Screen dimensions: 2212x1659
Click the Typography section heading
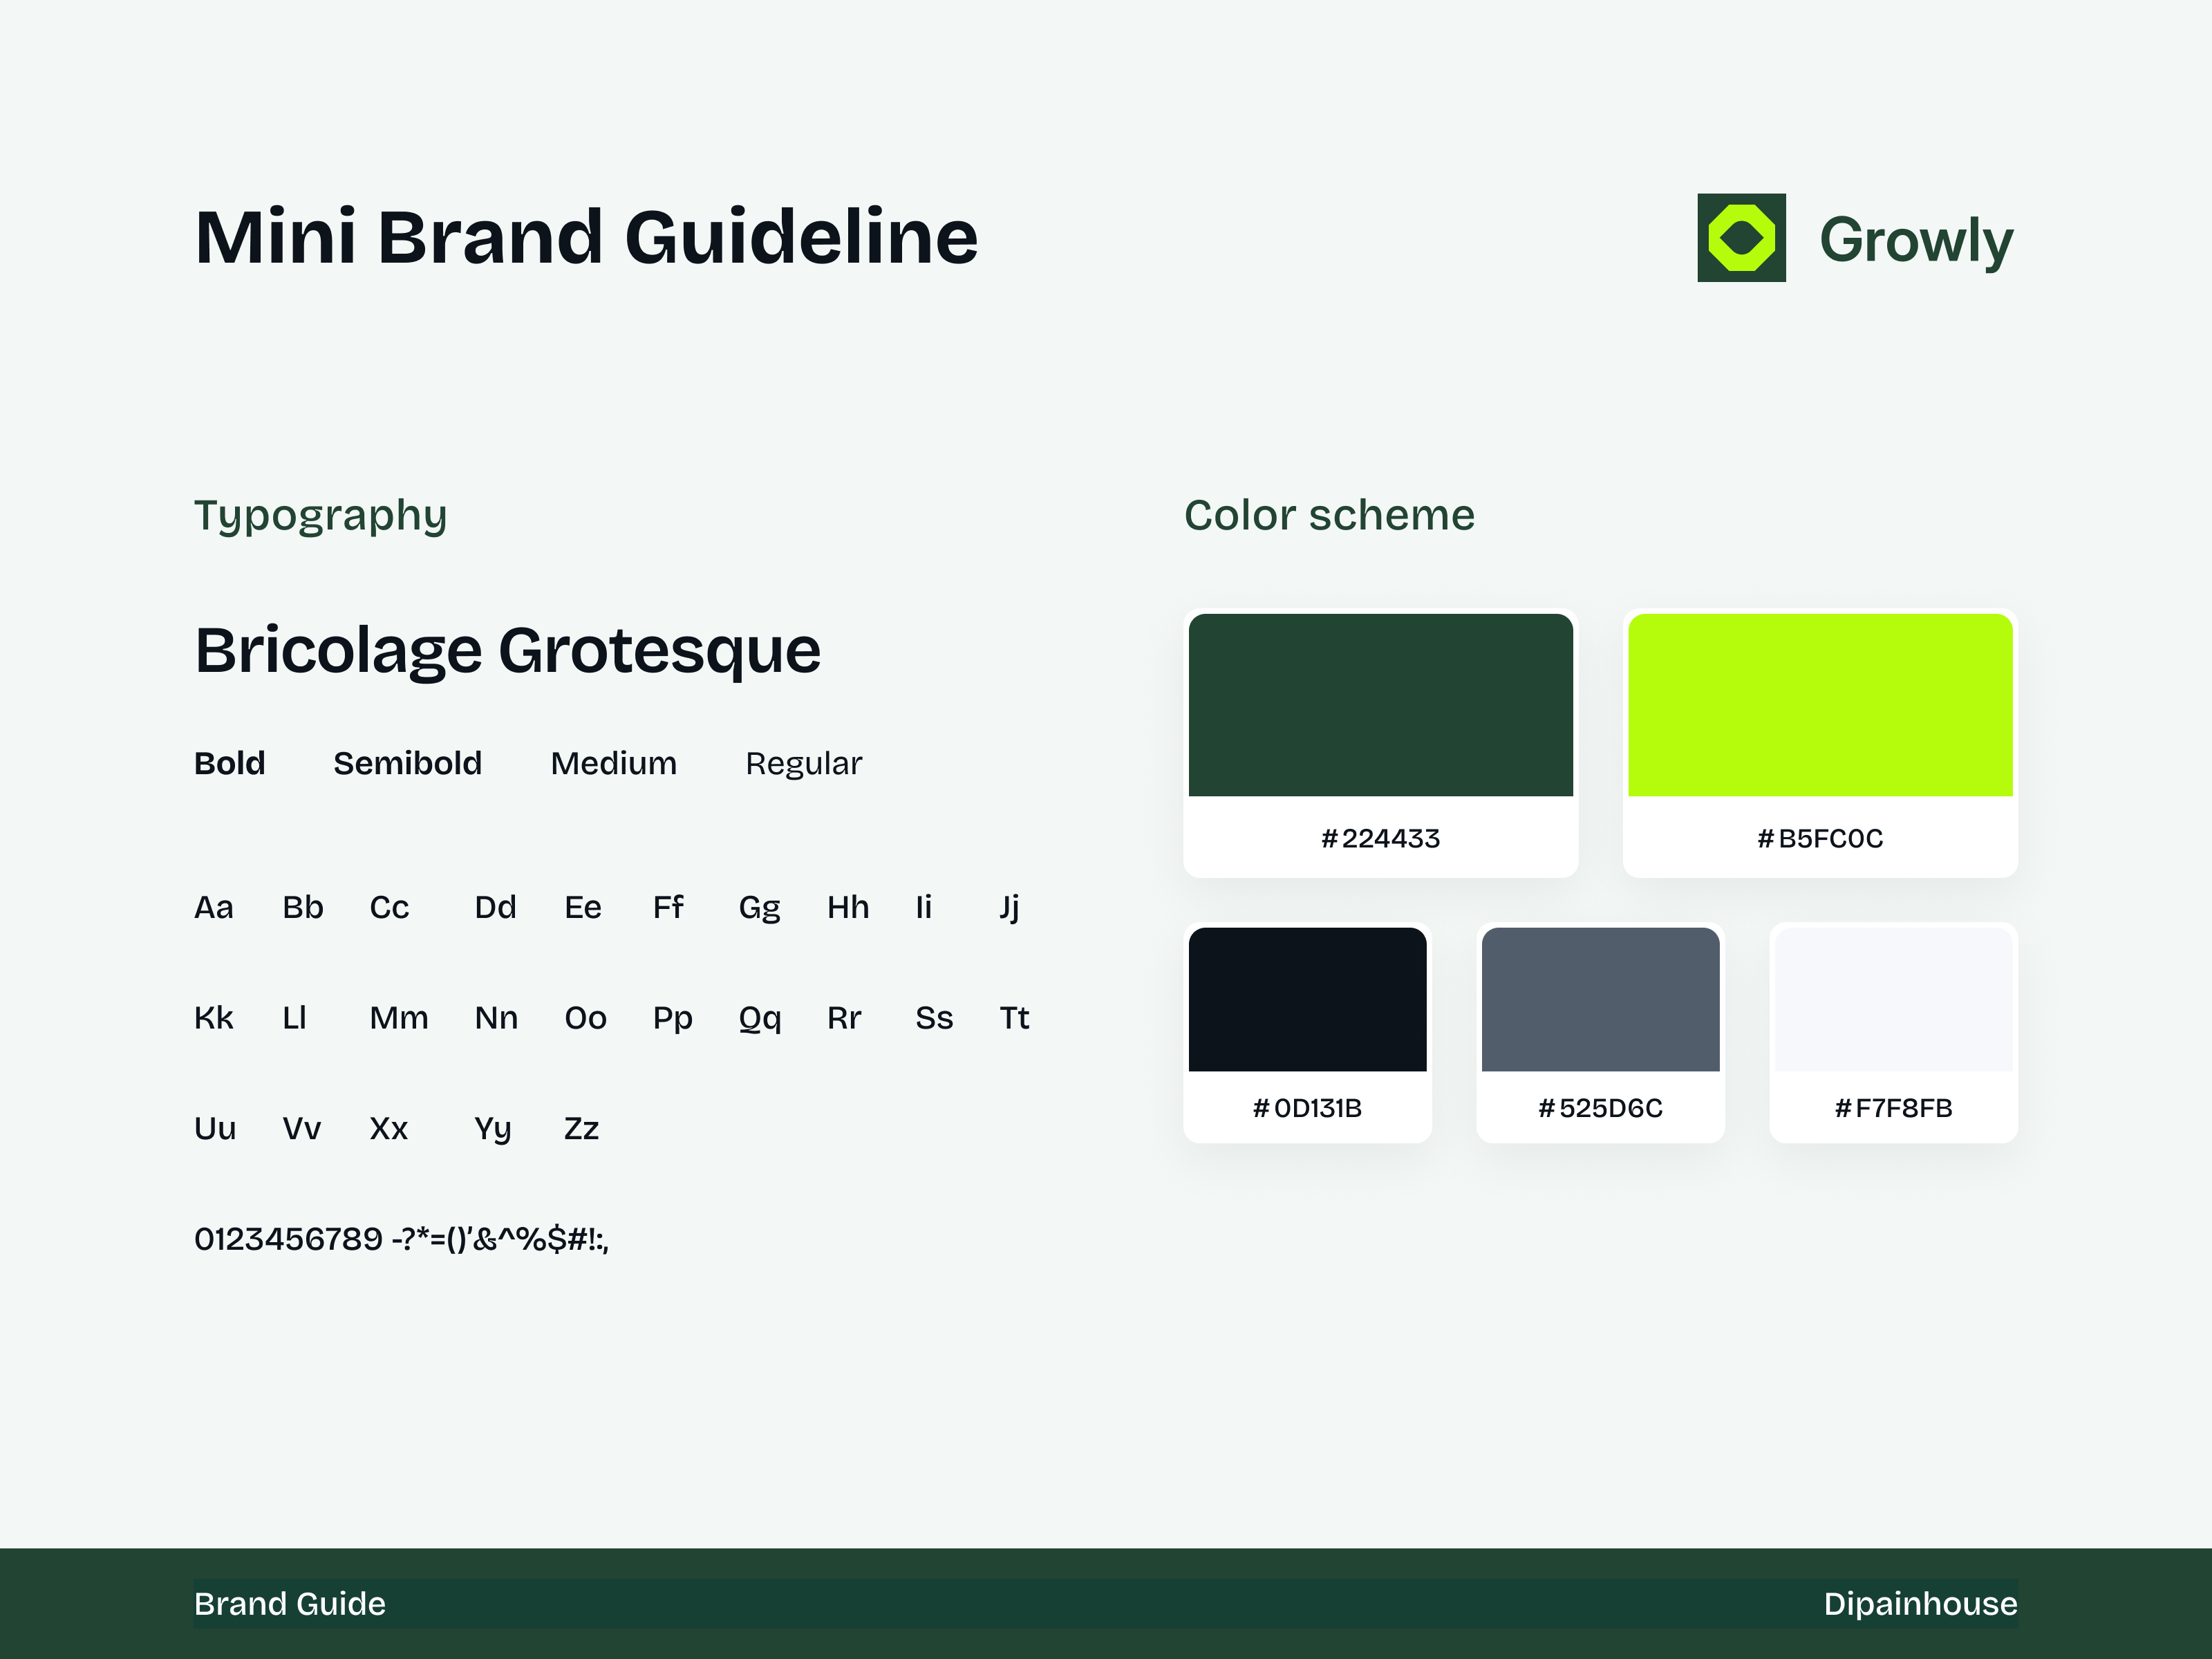(321, 515)
